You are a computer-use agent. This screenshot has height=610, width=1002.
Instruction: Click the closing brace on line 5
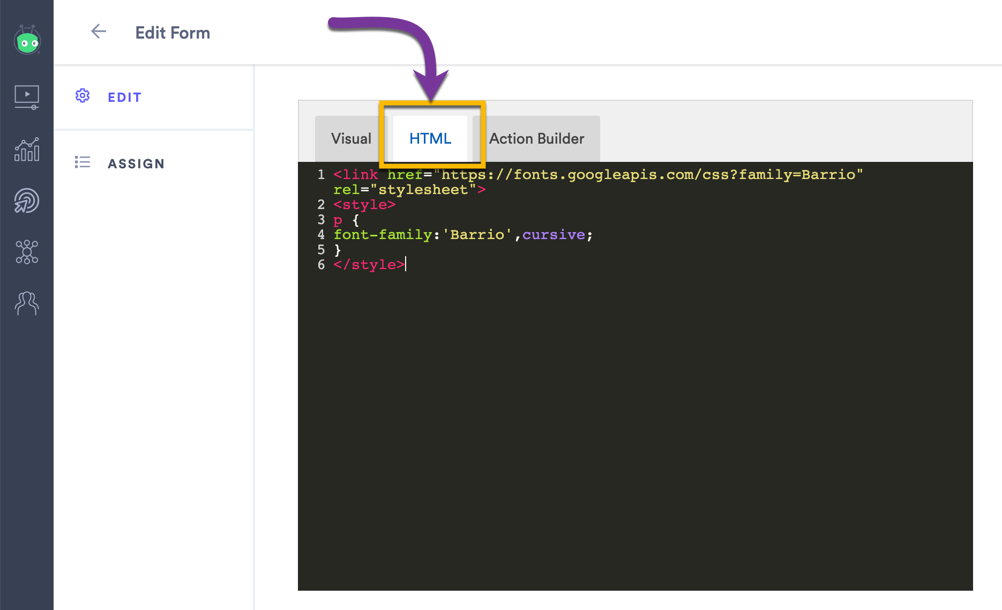(338, 249)
